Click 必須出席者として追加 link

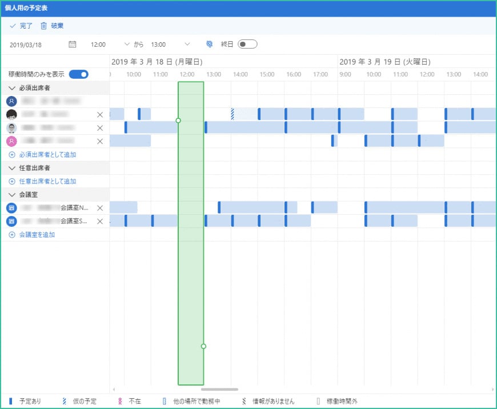click(47, 155)
